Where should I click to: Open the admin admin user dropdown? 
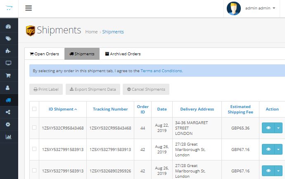point(260,8)
